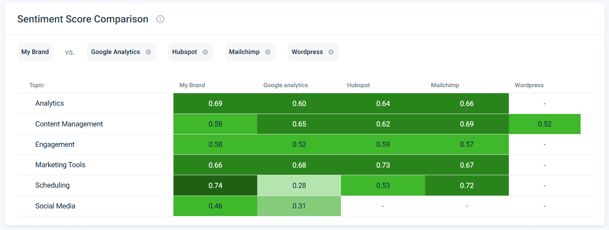Click the 0.28 Scheduling Google analytics cell
Image resolution: width=609 pixels, height=230 pixels.
299,186
